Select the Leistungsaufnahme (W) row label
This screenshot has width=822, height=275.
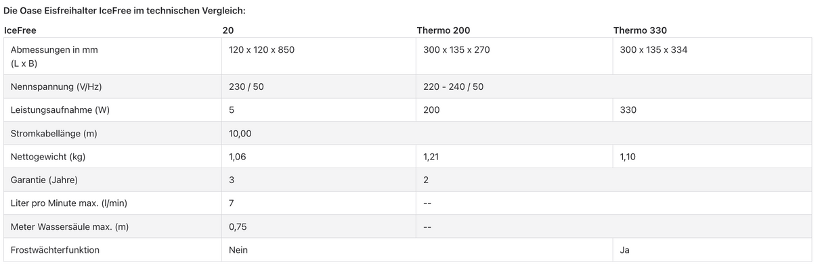pos(60,109)
